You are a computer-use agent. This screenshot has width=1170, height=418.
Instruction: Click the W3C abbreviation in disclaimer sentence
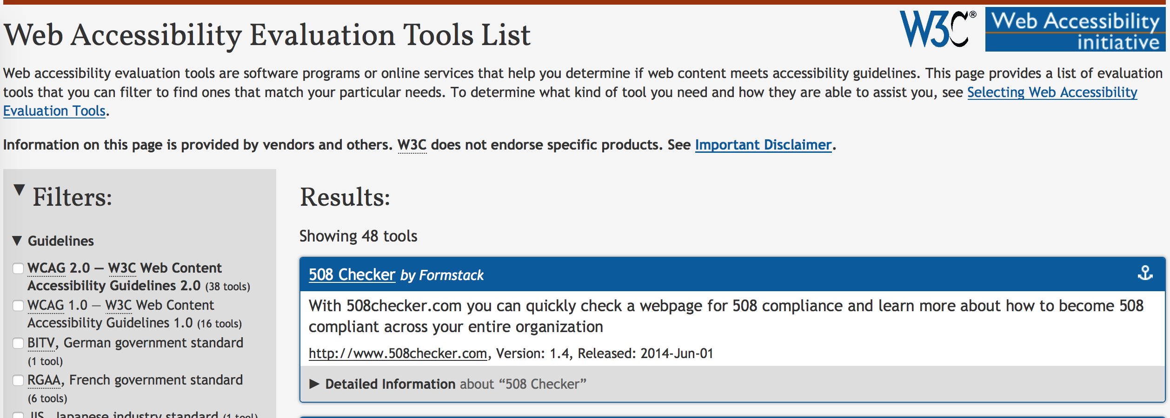(412, 145)
